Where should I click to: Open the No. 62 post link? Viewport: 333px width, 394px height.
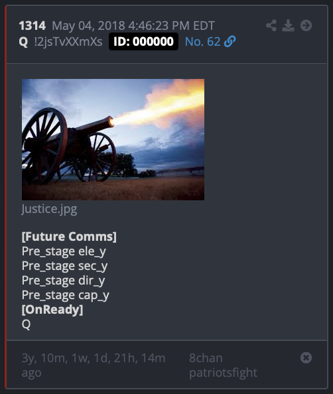pyautogui.click(x=202, y=42)
